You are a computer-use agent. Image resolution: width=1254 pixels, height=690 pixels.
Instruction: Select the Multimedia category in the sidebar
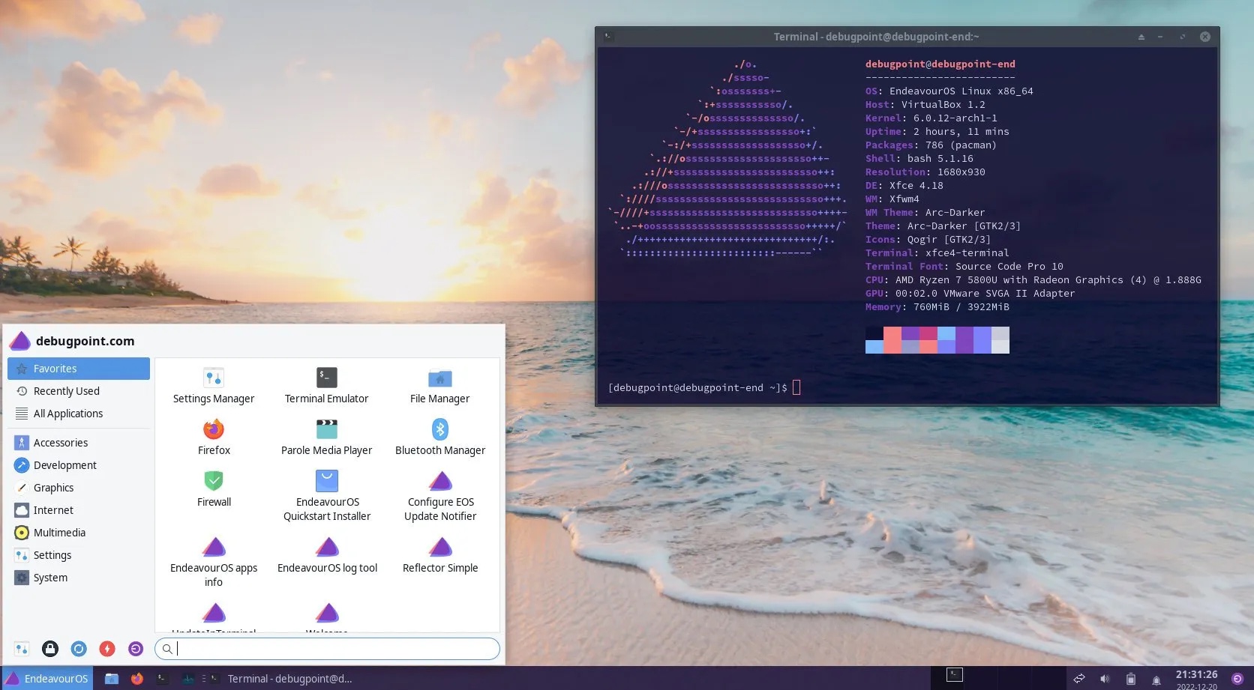click(59, 532)
